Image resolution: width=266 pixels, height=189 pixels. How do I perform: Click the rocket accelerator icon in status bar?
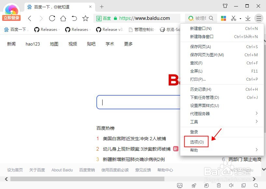(x=194, y=185)
